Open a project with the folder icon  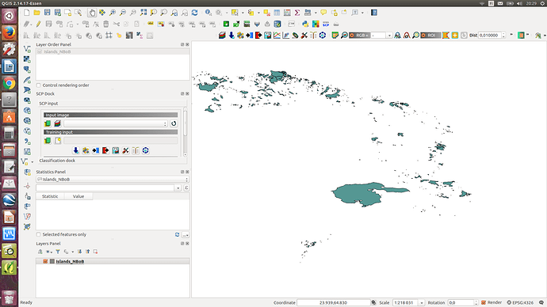pos(37,13)
